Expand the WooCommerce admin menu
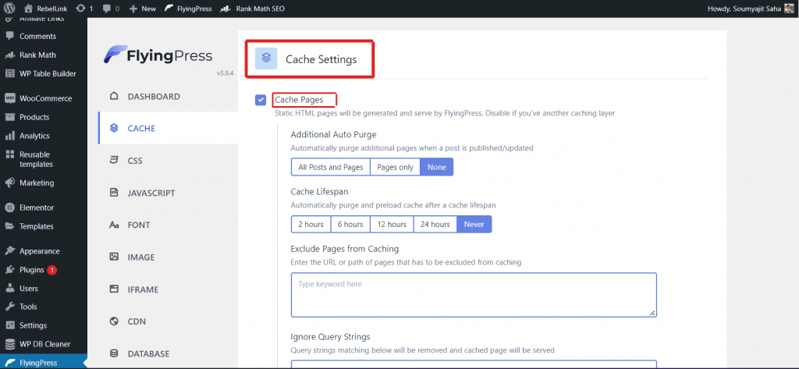 (x=45, y=98)
